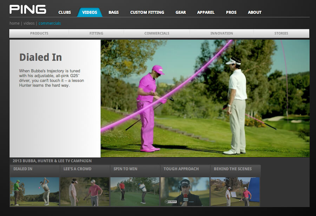Select the Stories tab

pyautogui.click(x=281, y=33)
